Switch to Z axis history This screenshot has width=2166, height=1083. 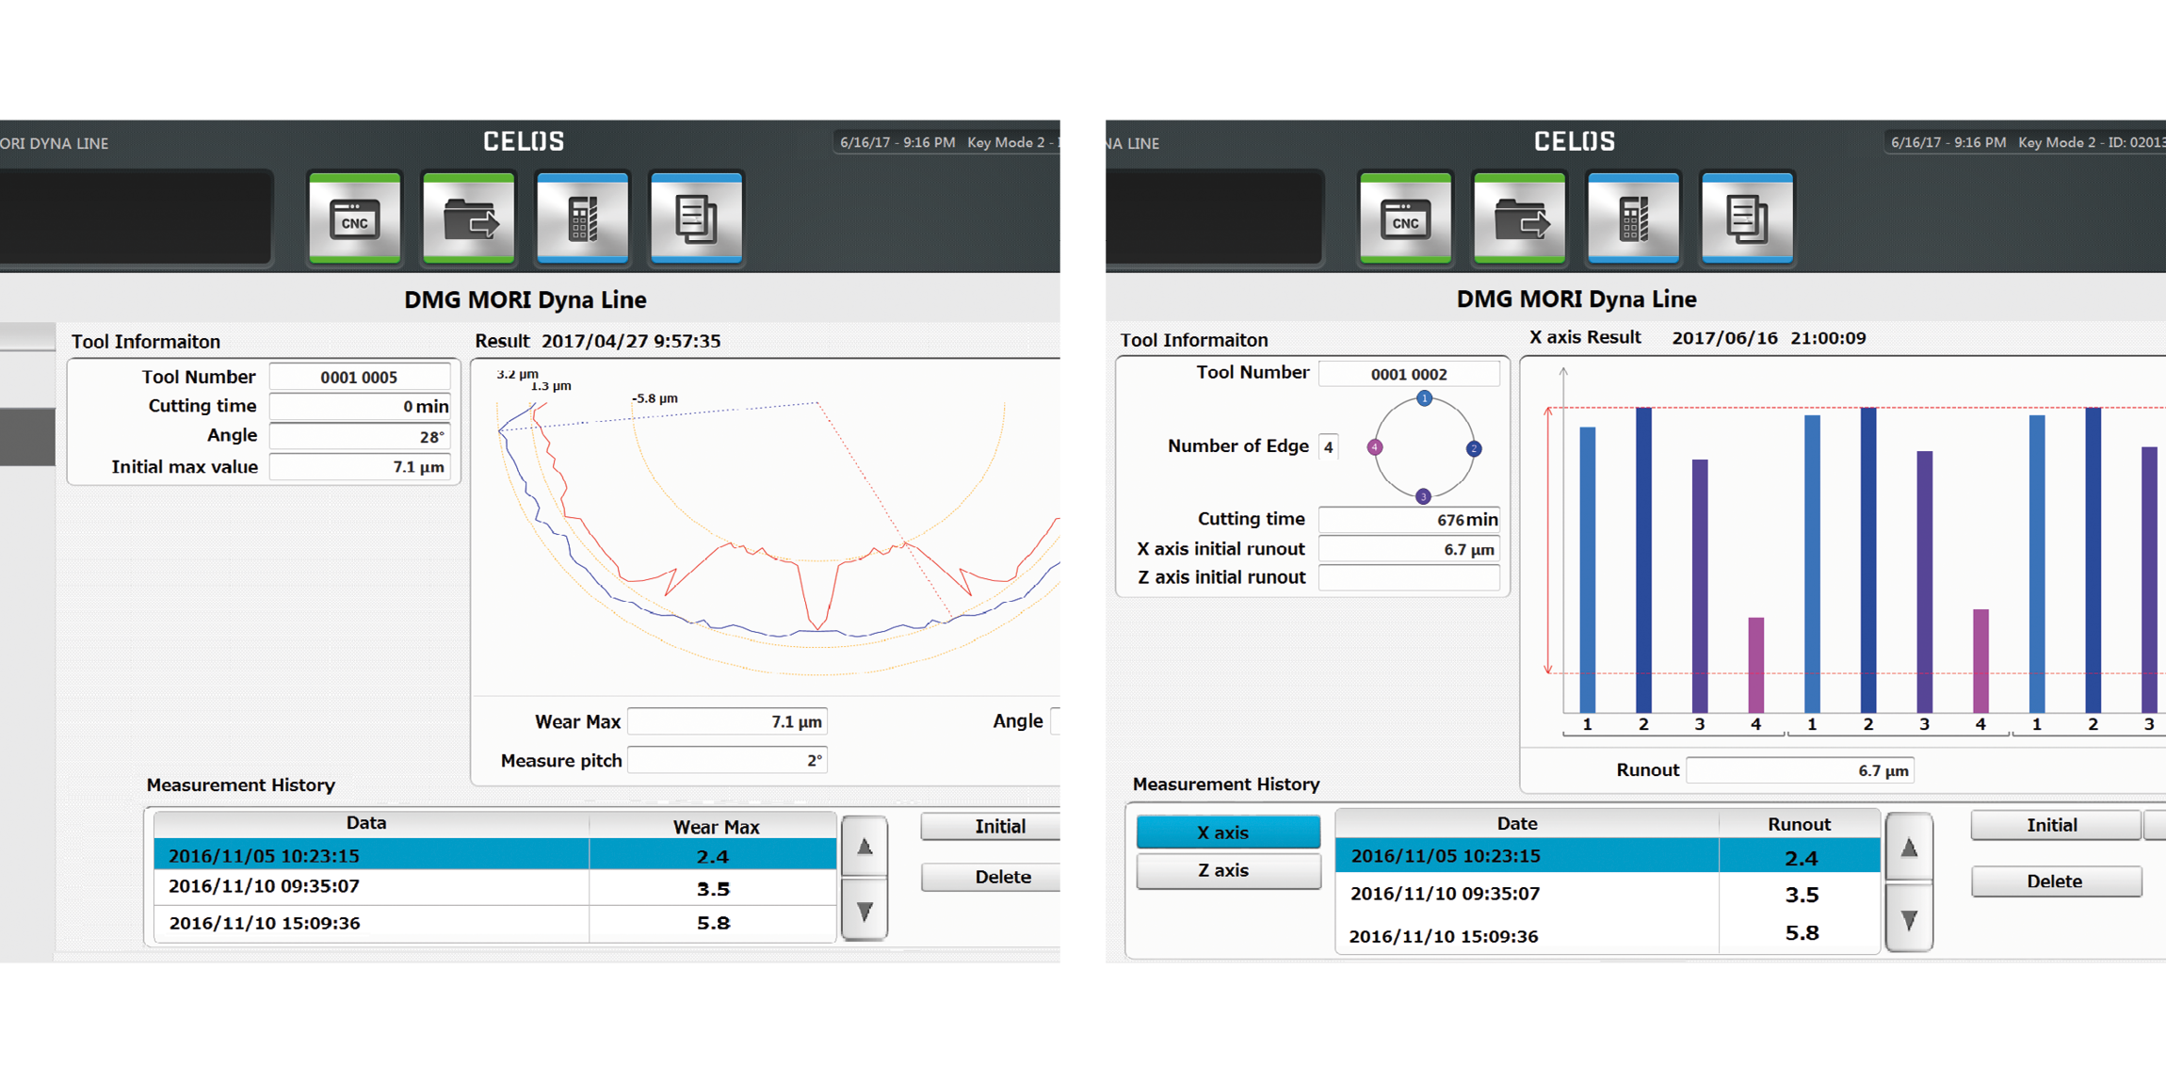1228,871
